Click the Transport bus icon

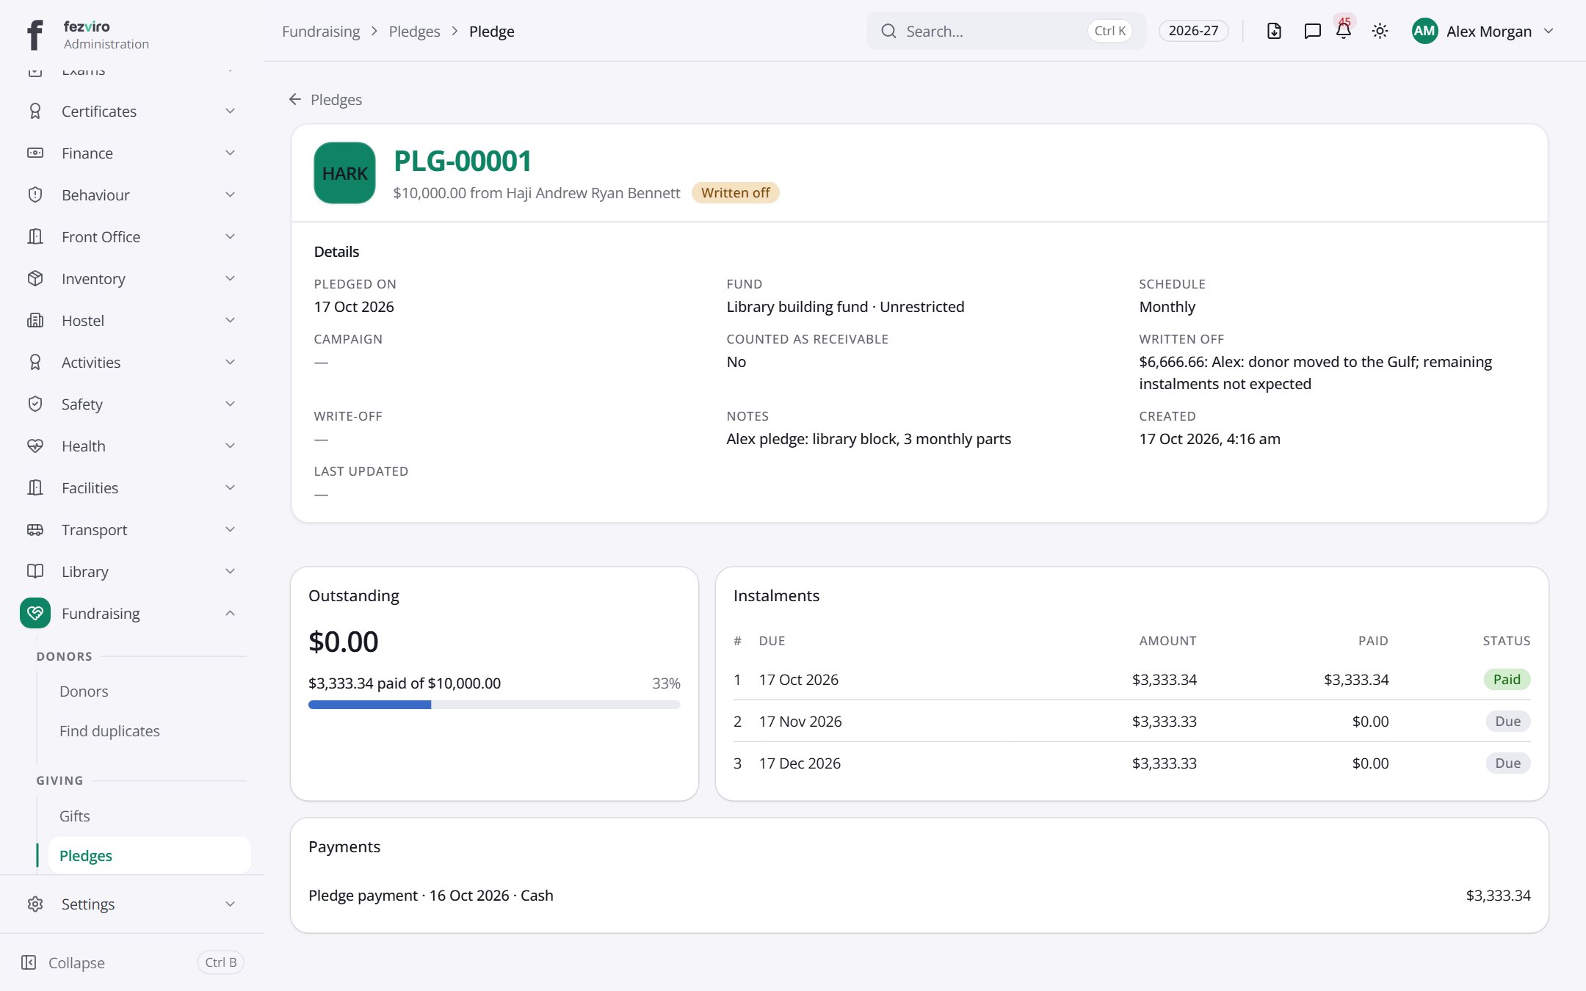(x=35, y=530)
